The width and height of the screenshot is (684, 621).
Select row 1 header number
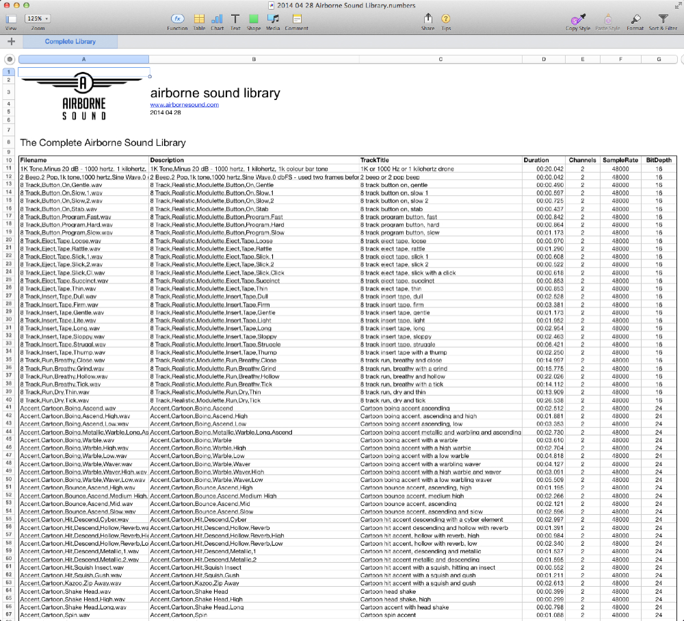[9, 72]
